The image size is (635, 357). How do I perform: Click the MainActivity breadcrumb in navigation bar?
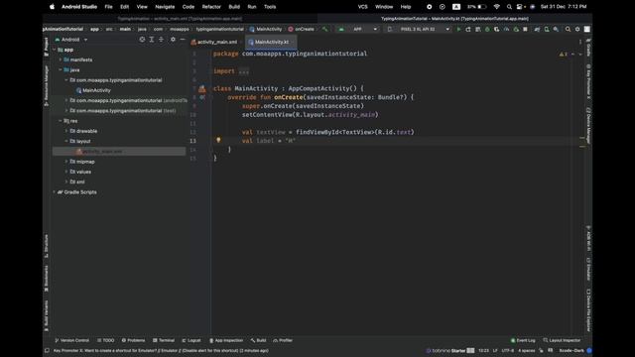pyautogui.click(x=266, y=29)
